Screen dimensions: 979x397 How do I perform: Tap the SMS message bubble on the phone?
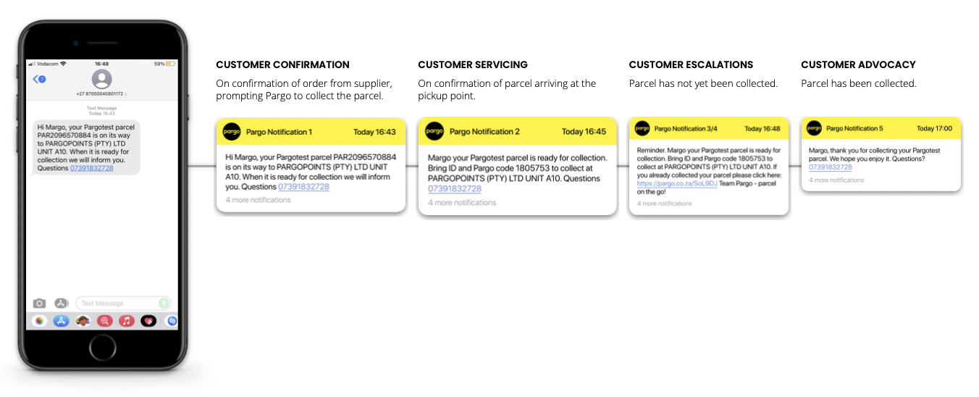(x=86, y=148)
